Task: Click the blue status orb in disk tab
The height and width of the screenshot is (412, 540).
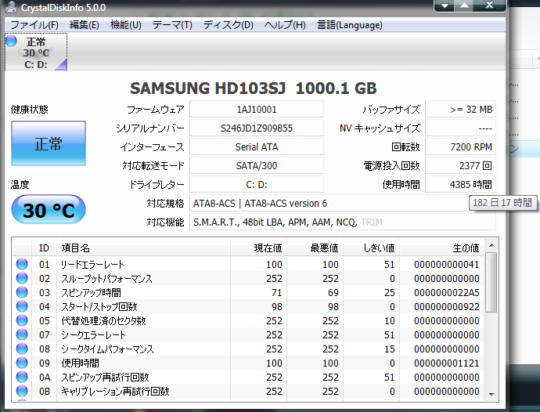Action: tap(11, 41)
